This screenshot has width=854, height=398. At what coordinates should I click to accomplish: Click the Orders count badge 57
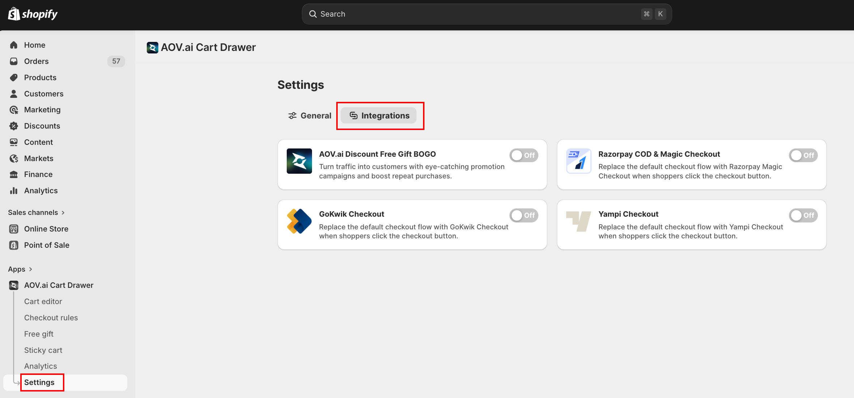[116, 61]
